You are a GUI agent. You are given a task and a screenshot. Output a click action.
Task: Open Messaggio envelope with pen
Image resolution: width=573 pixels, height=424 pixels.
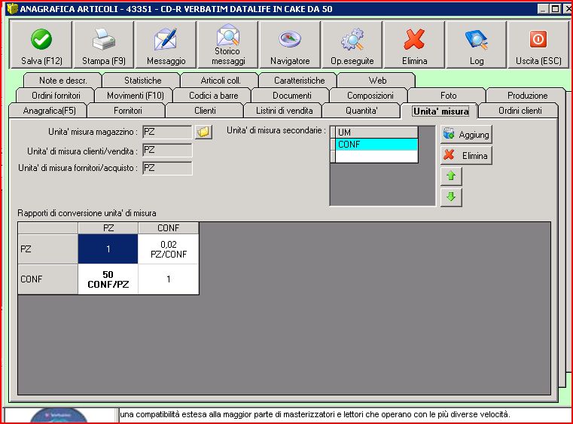[x=166, y=44]
